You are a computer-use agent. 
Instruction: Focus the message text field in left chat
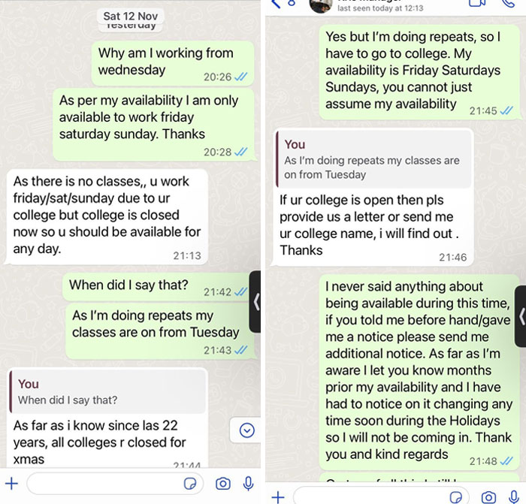coord(105,484)
